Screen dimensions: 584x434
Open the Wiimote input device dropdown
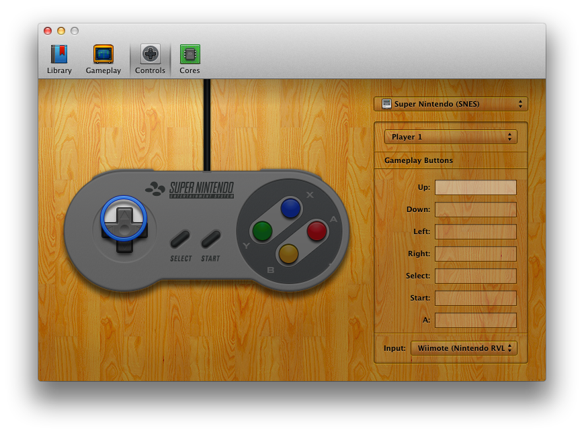point(464,348)
